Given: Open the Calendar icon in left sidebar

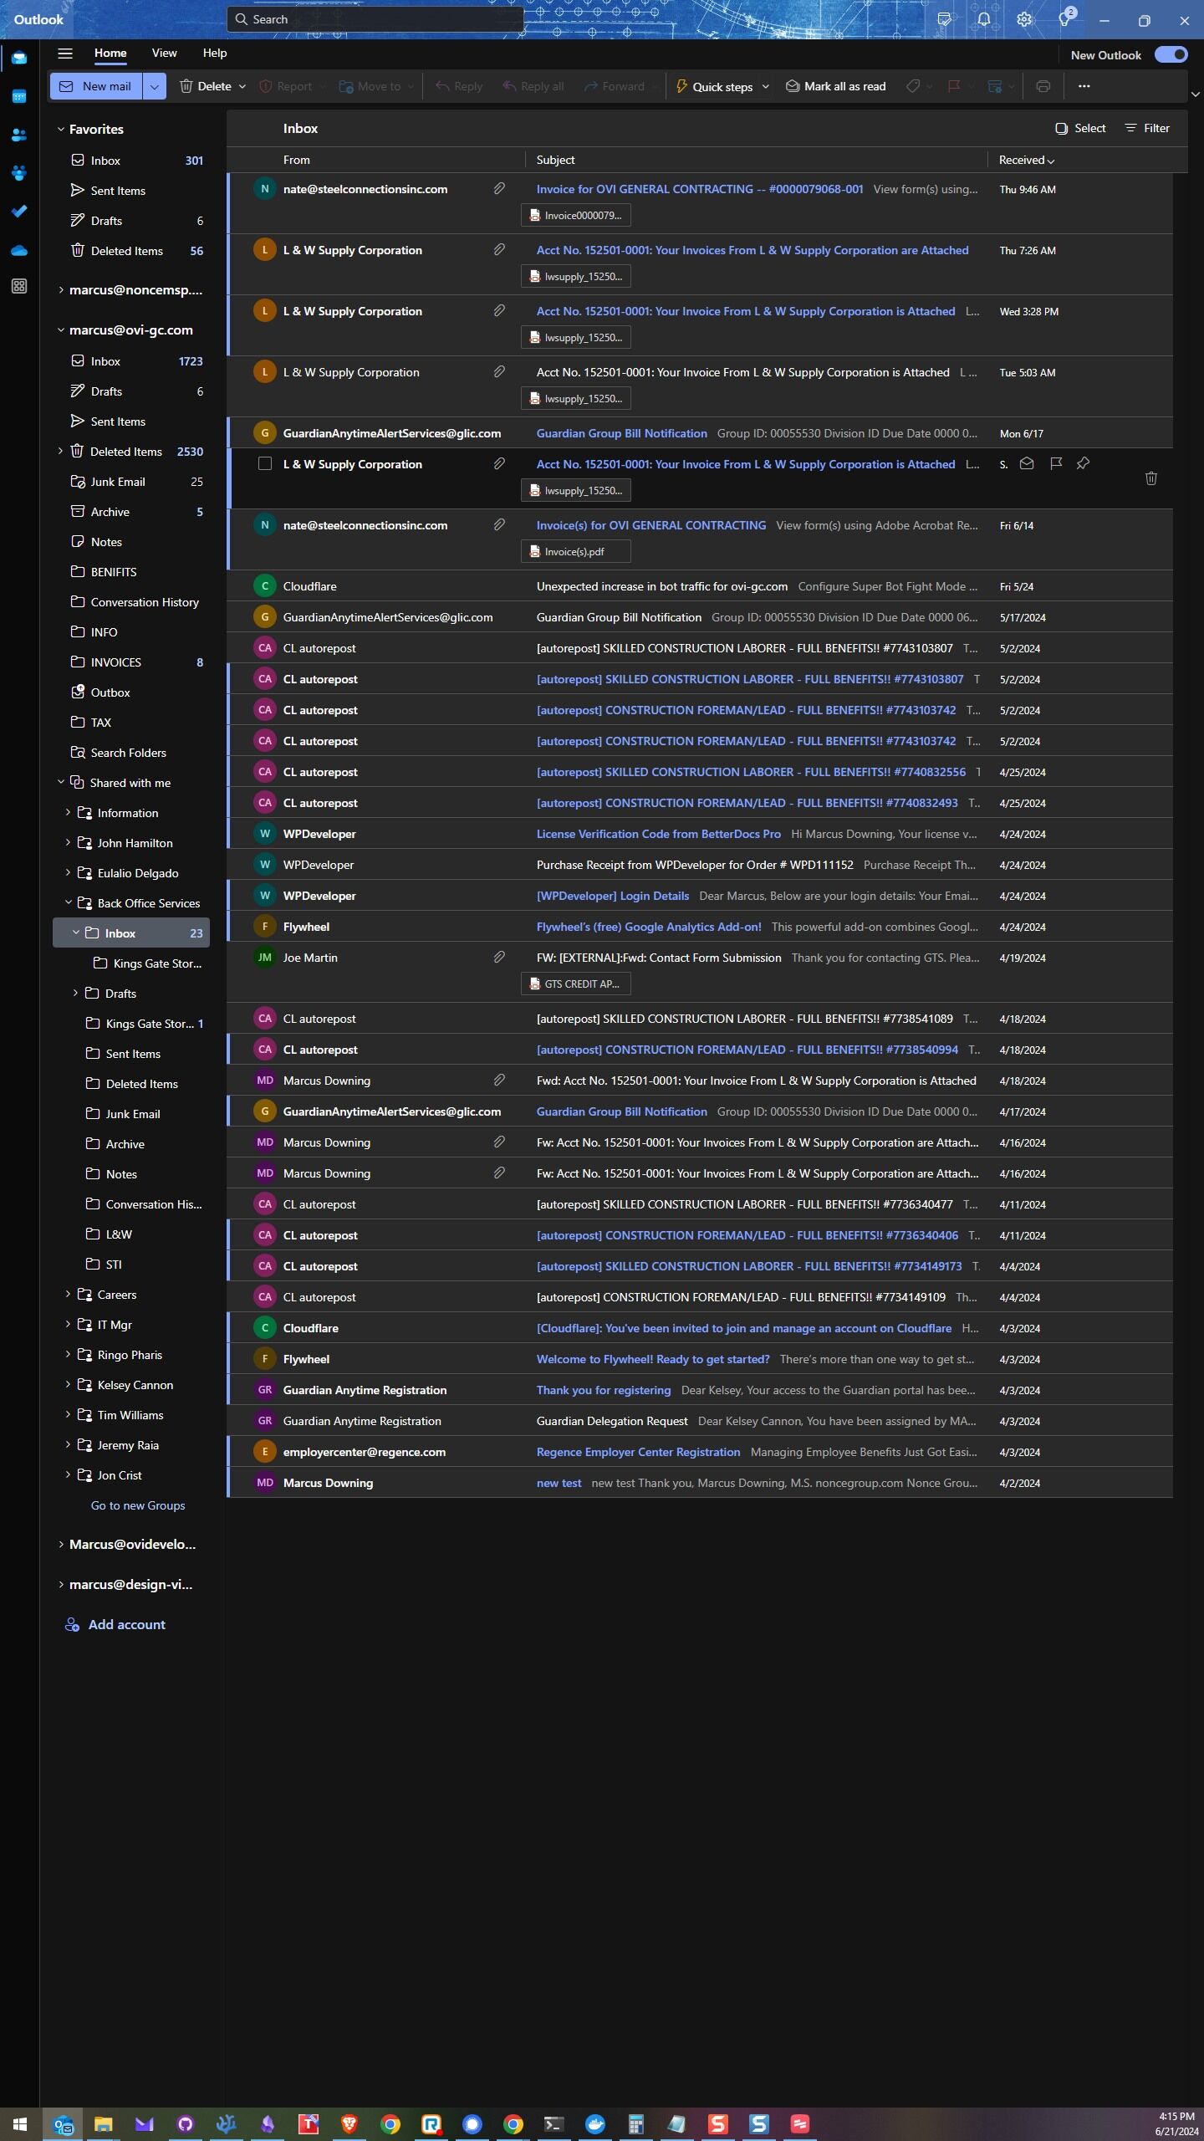Looking at the screenshot, I should (19, 96).
